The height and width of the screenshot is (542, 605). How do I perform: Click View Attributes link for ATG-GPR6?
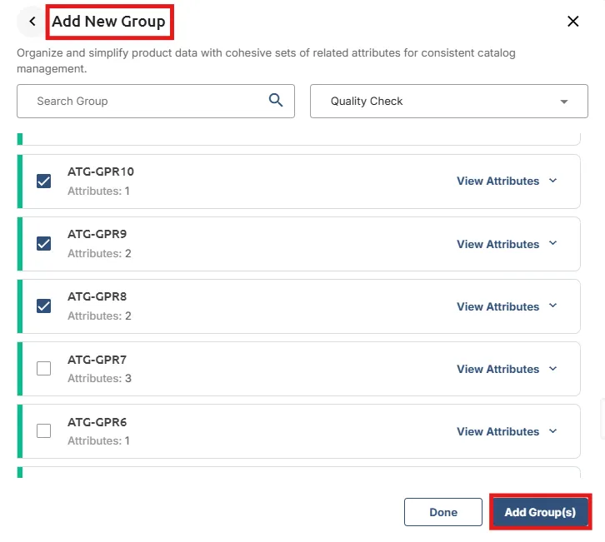tap(497, 431)
